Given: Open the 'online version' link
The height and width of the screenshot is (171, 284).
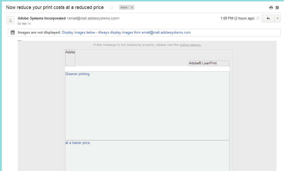Looking at the screenshot, I should (190, 45).
